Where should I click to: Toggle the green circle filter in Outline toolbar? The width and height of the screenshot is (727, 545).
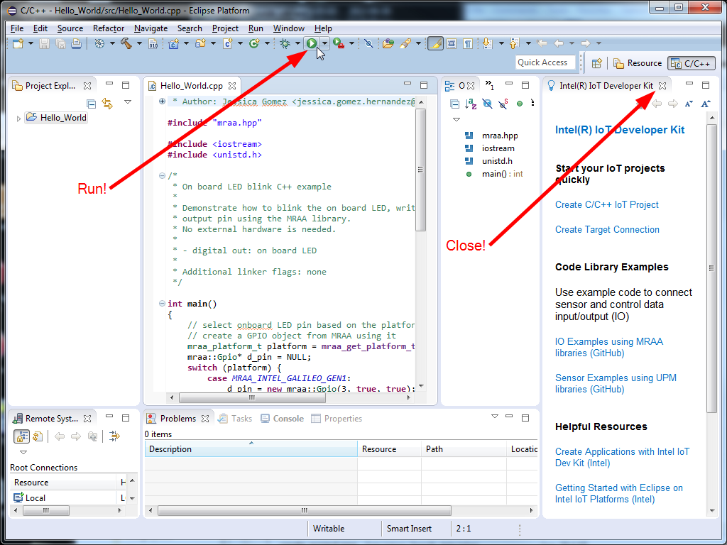[x=520, y=104]
